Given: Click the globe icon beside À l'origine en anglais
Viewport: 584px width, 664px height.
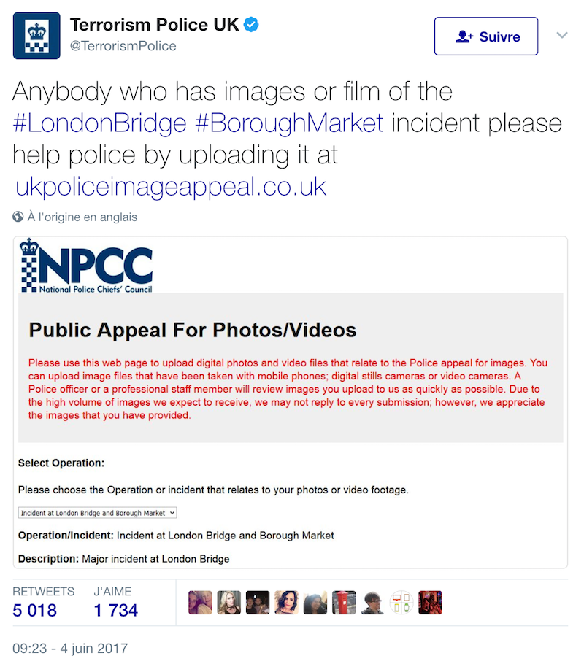Looking at the screenshot, I should (x=18, y=217).
